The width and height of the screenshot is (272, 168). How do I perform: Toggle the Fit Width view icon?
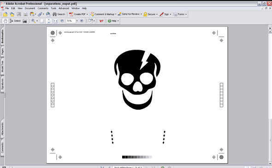coord(55,21)
